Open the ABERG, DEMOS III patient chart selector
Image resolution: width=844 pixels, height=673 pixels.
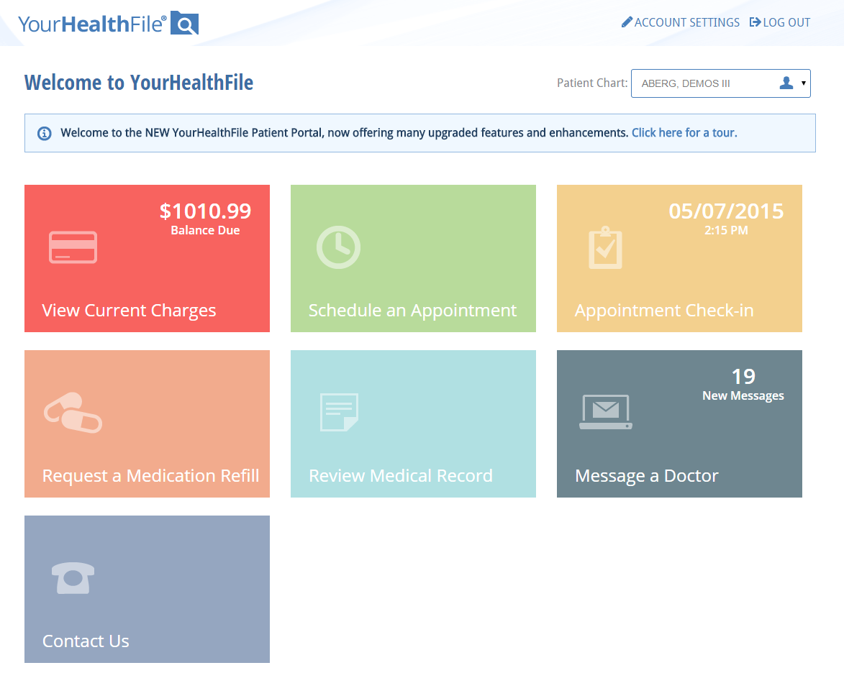click(x=709, y=83)
